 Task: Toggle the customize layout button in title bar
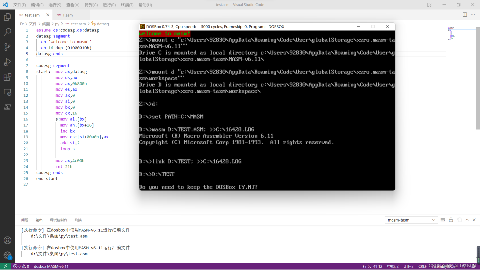[429, 5]
